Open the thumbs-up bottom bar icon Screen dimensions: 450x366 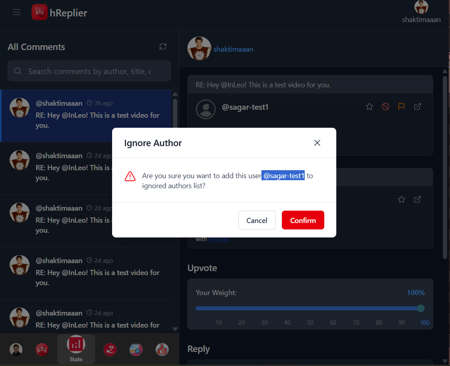point(162,349)
